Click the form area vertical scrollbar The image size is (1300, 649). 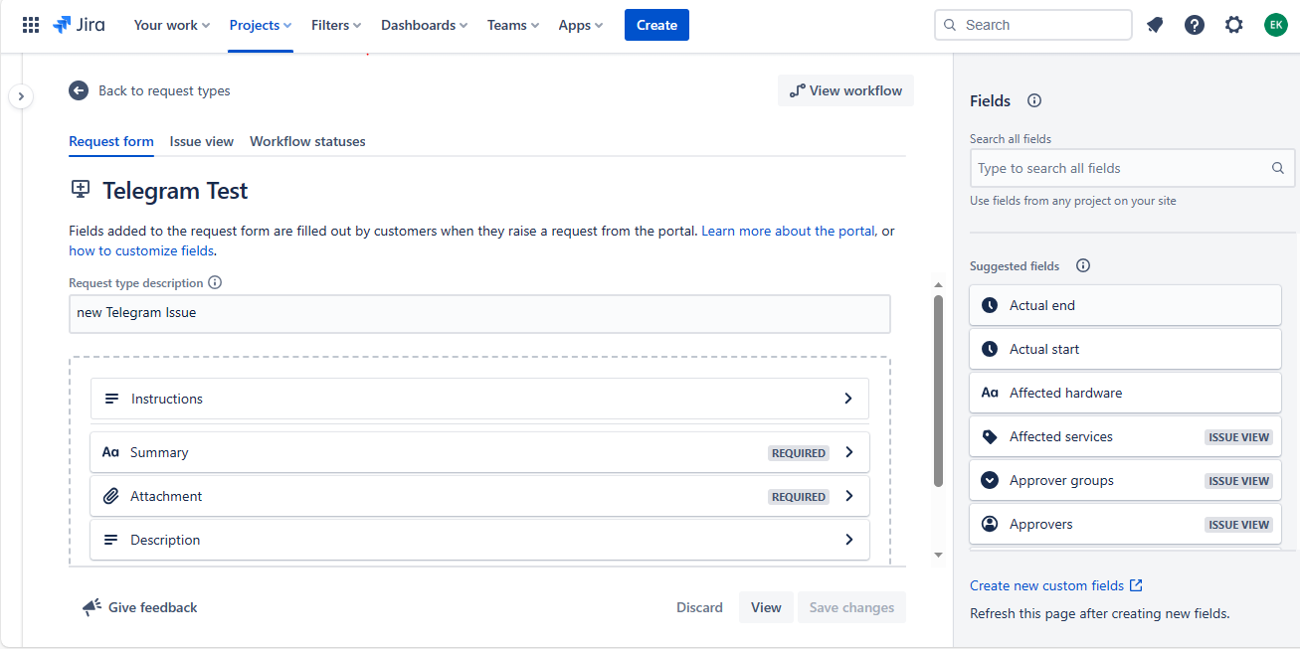pos(938,390)
